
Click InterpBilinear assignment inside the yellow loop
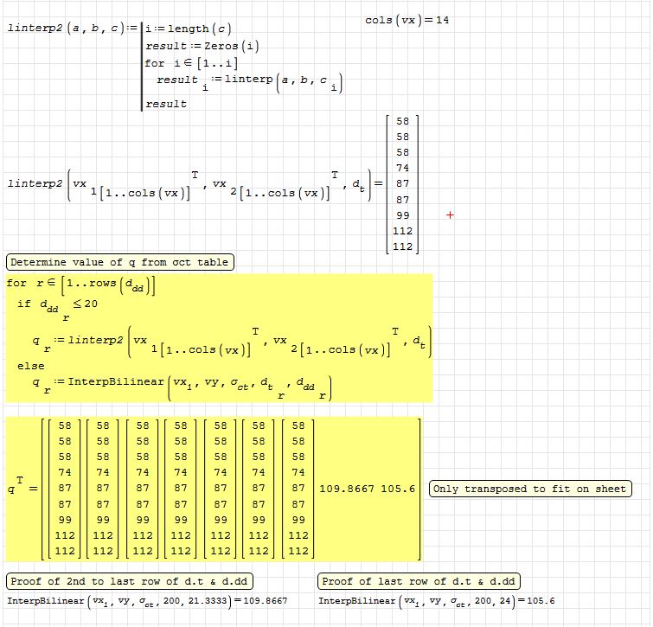coord(182,384)
